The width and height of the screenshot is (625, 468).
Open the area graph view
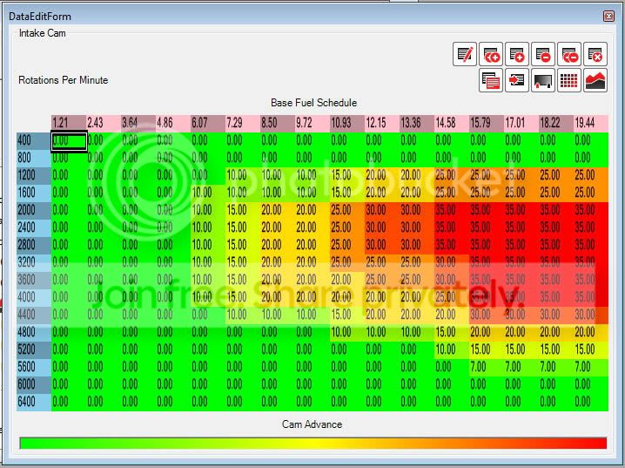[595, 81]
